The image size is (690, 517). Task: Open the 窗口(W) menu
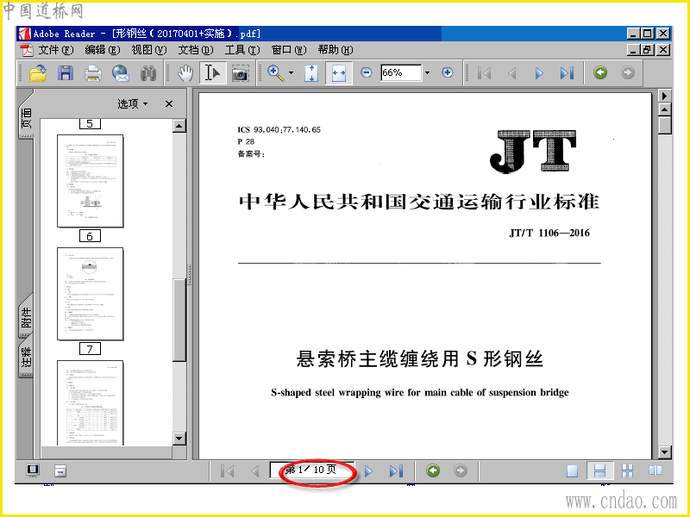289,50
